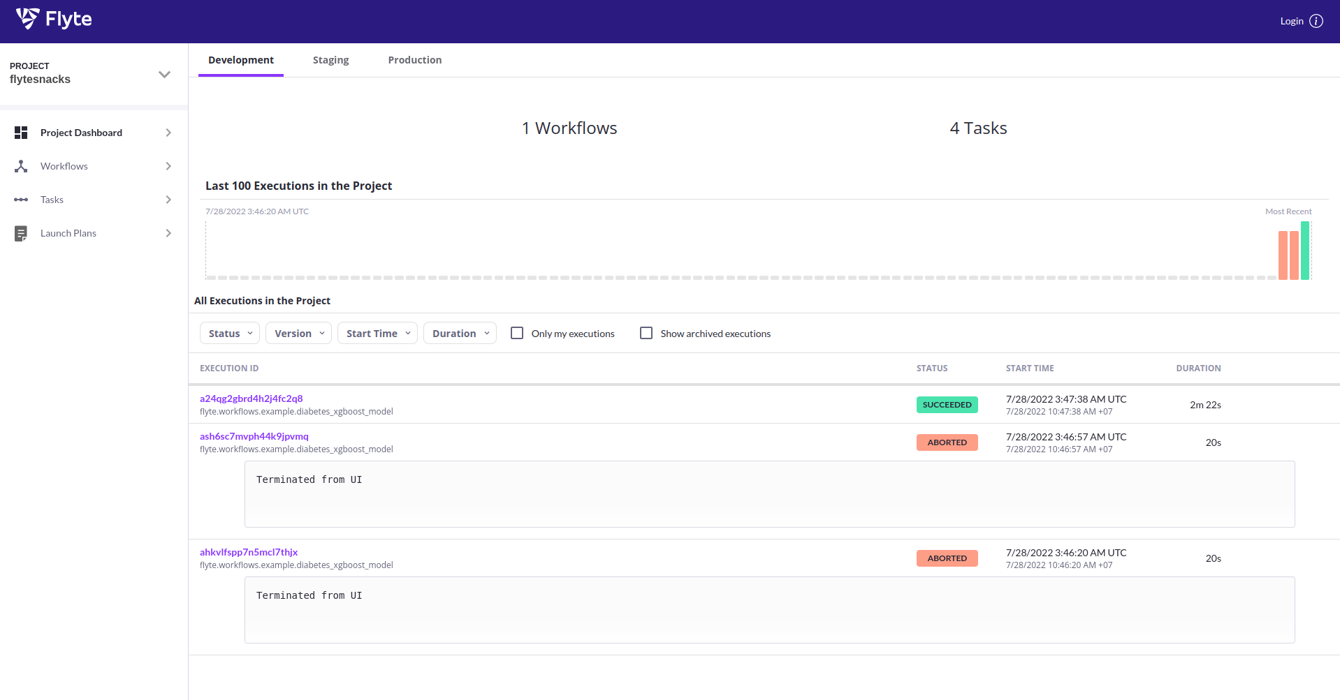Open Launch Plans via its sidebar icon
This screenshot has height=700, width=1340.
[21, 233]
